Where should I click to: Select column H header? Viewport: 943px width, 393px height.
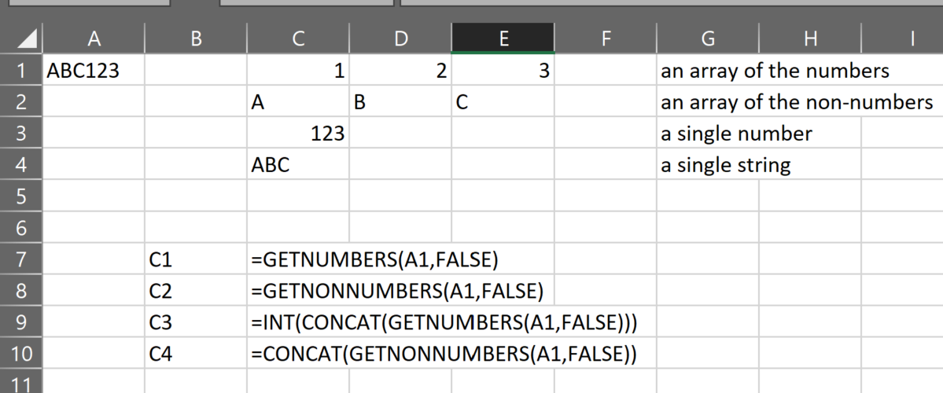pos(810,39)
